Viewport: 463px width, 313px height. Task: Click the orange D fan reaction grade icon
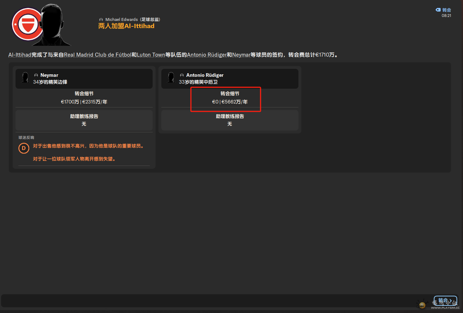[24, 148]
